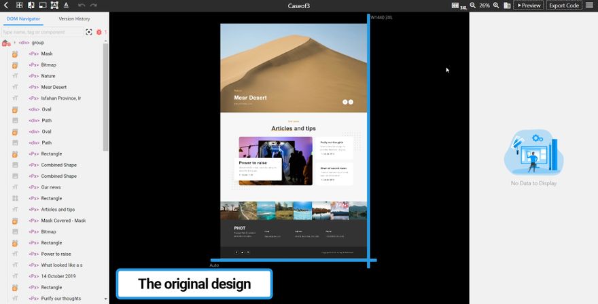Image resolution: width=598 pixels, height=304 pixels.
Task: Open the 3XL breakpoint selector
Action: click(459, 5)
